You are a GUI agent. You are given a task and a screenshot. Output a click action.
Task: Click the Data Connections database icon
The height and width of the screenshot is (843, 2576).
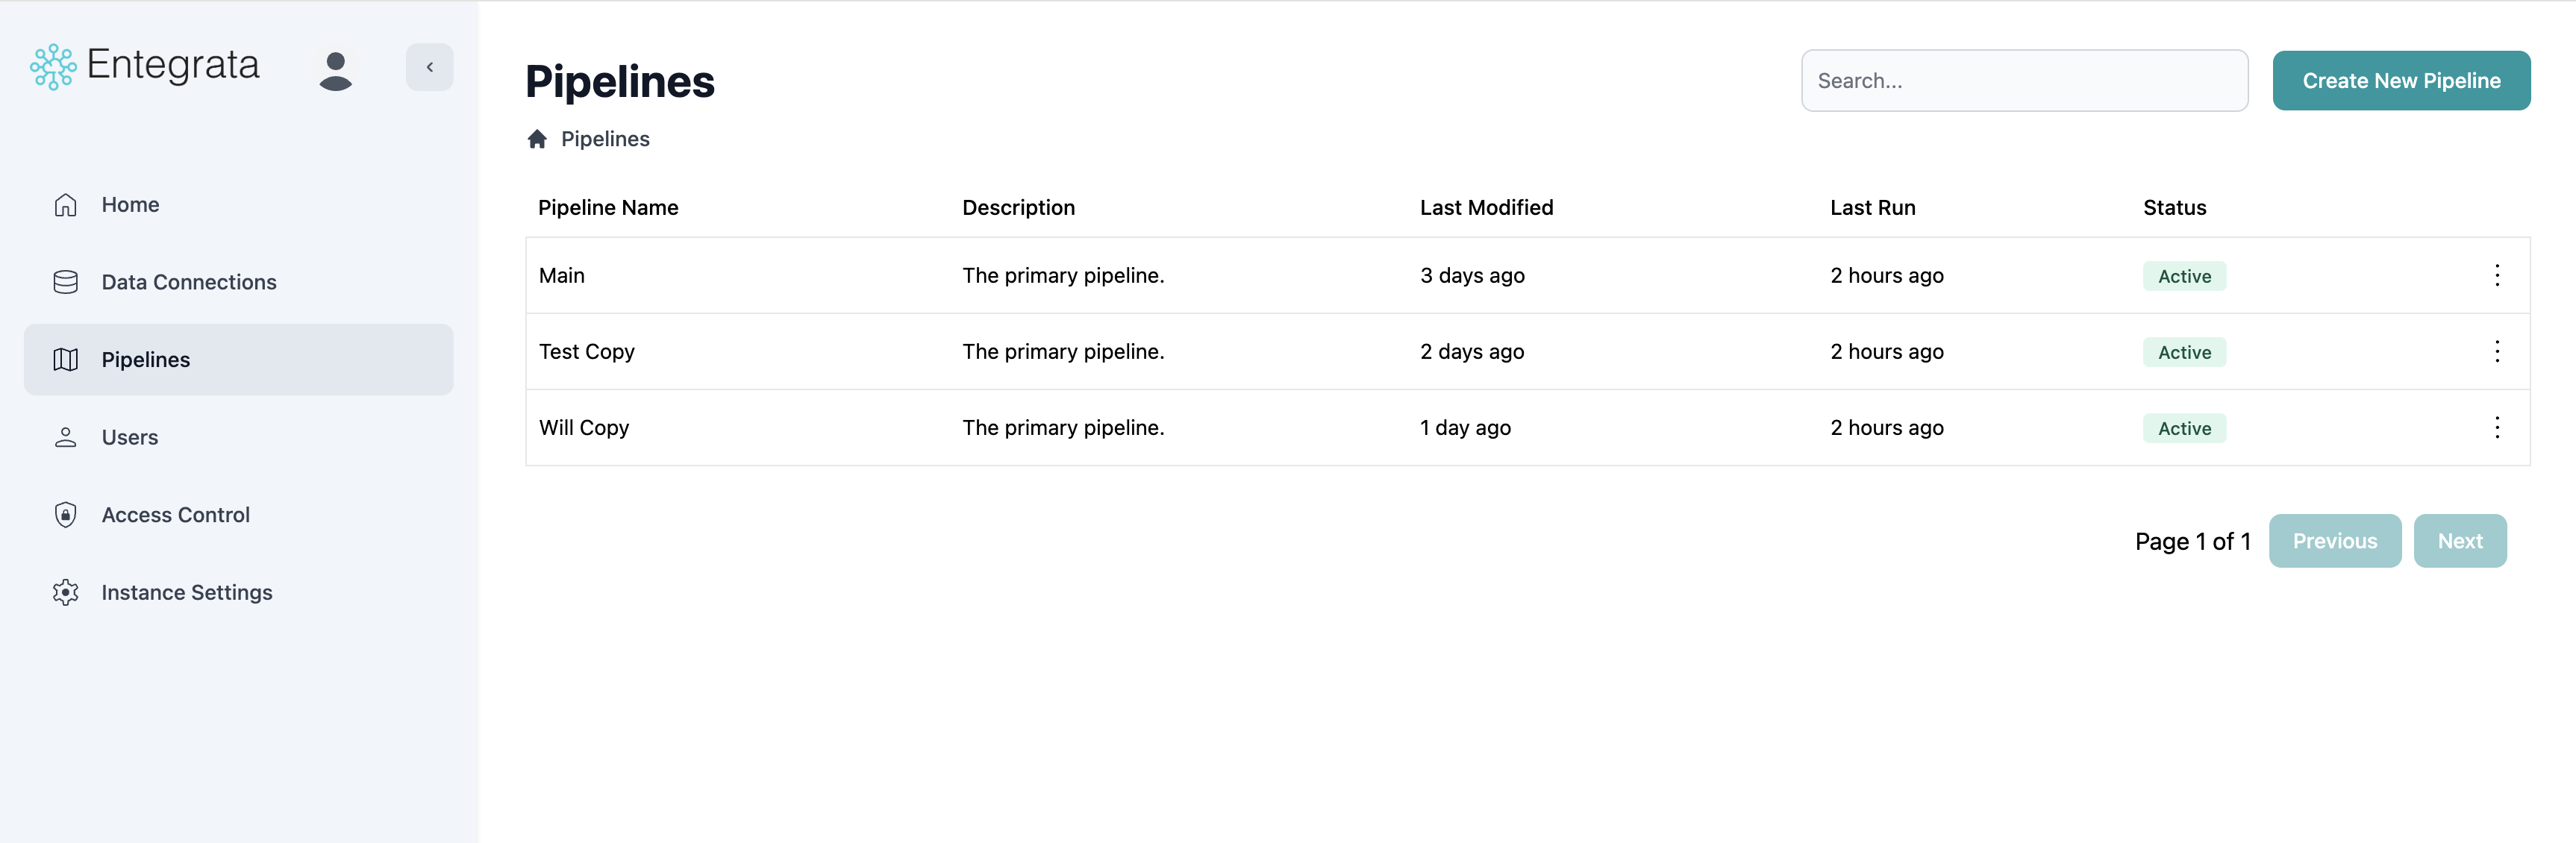click(x=65, y=281)
